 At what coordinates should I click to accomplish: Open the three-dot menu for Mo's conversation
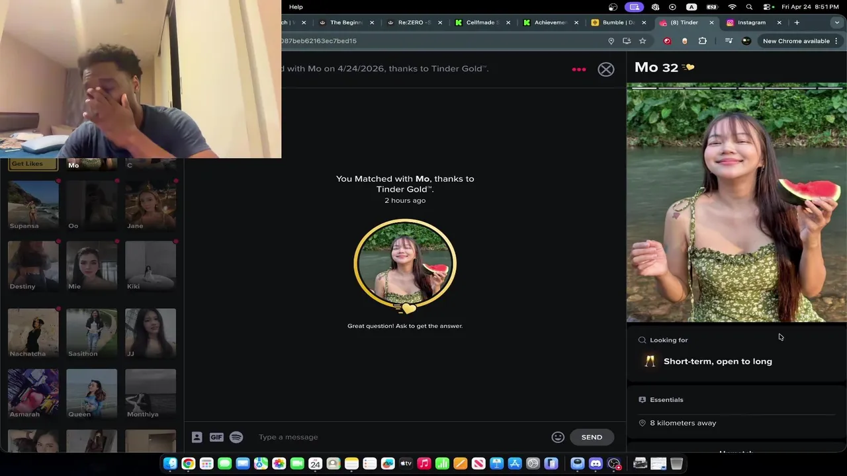point(579,69)
